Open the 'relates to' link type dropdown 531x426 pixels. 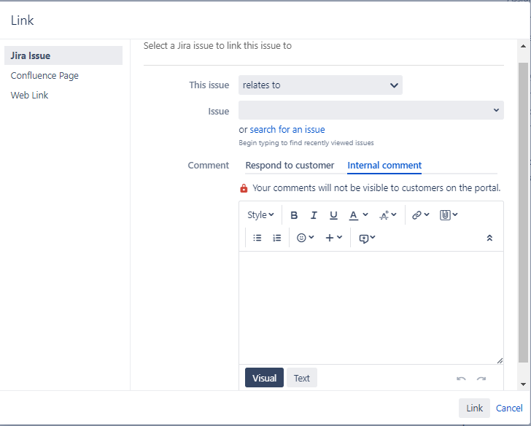(x=320, y=85)
